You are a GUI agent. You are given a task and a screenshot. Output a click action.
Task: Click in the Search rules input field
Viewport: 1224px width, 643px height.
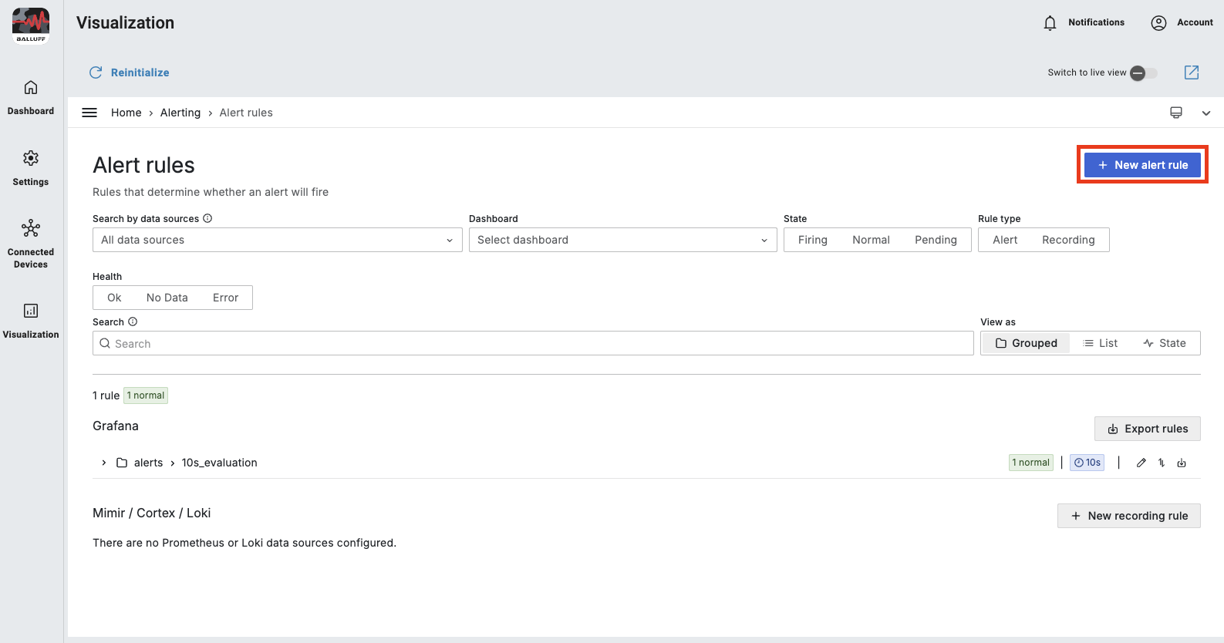click(x=532, y=344)
